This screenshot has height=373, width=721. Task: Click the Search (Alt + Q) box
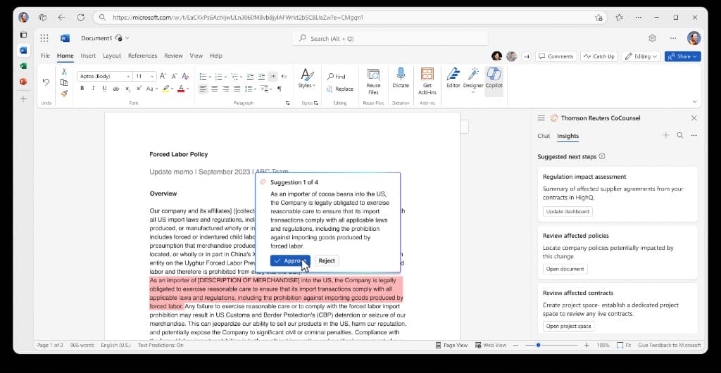point(389,39)
